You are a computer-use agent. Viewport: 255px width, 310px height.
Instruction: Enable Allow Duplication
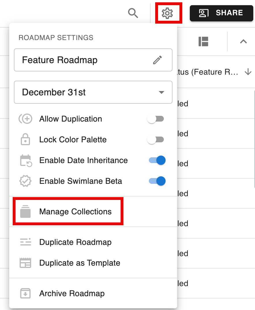coord(156,119)
